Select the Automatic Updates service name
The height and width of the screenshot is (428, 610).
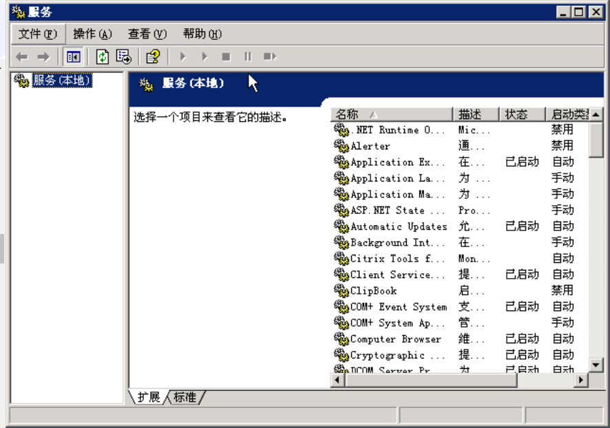399,226
